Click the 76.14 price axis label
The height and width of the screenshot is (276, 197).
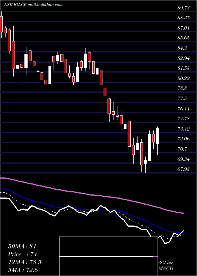coord(184,108)
